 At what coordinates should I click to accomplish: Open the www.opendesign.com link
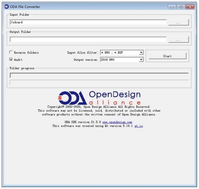[x=117, y=122]
